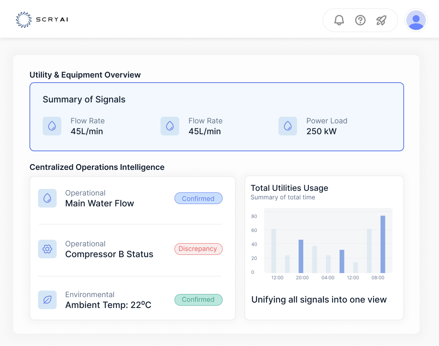The image size is (439, 346).
Task: Click the rocket launch icon
Action: coord(381,20)
